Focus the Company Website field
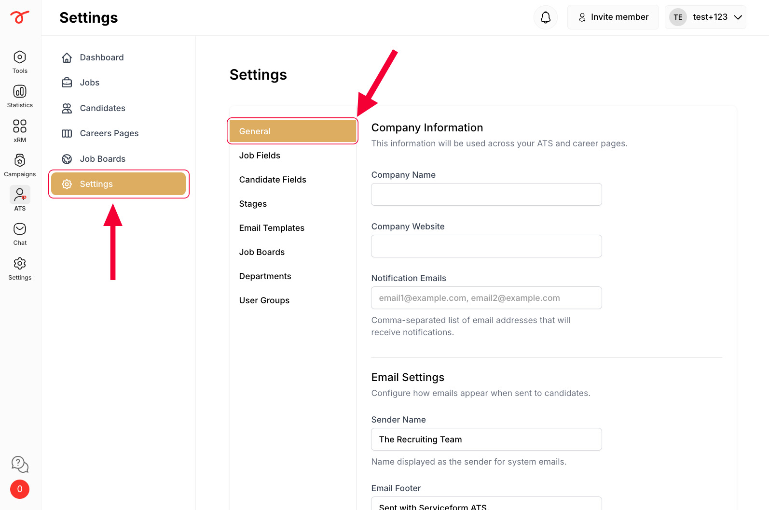Viewport: 769px width, 510px height. (x=486, y=246)
